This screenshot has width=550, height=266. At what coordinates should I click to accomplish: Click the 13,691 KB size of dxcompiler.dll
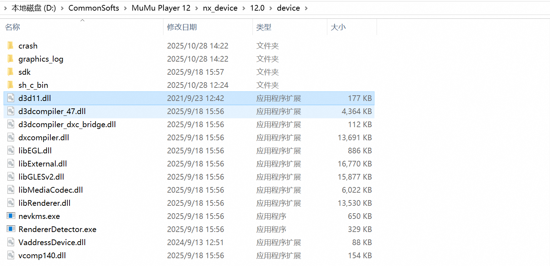click(x=355, y=138)
